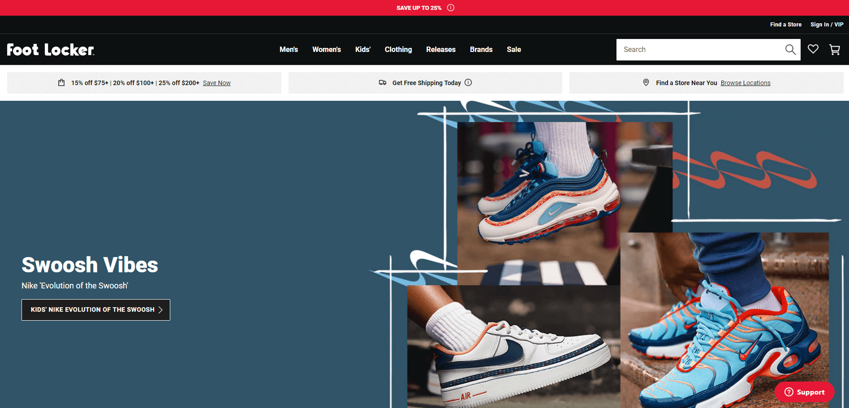Click the chevron arrow on the Kids' Nike button

(x=160, y=309)
